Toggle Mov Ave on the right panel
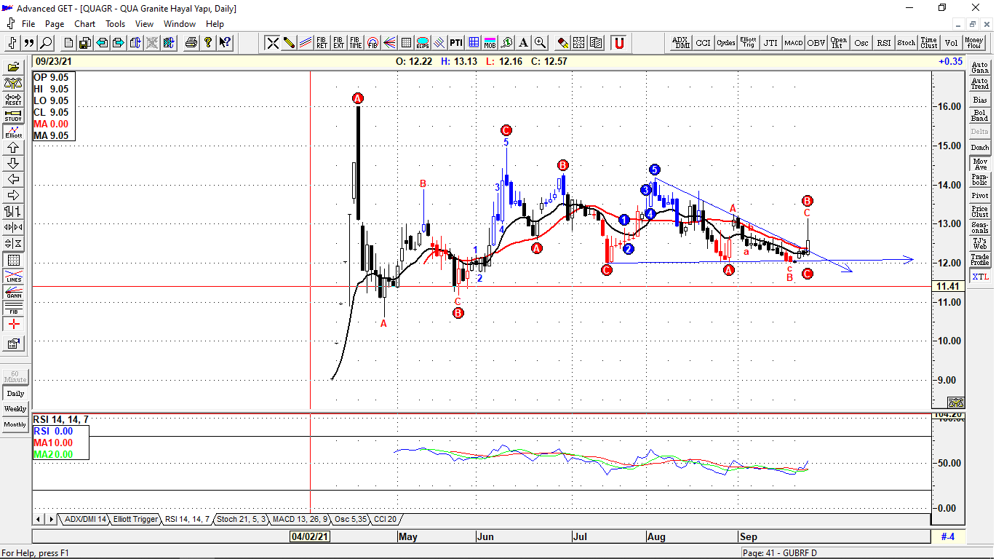 pyautogui.click(x=980, y=164)
